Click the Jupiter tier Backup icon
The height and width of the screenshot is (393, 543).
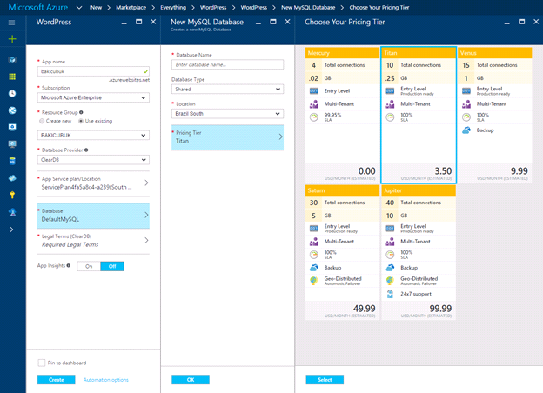pyautogui.click(x=390, y=268)
